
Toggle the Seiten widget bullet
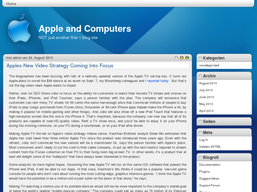tap(200, 122)
